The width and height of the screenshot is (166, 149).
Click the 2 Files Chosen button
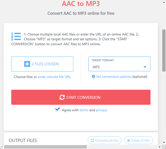click(x=42, y=64)
